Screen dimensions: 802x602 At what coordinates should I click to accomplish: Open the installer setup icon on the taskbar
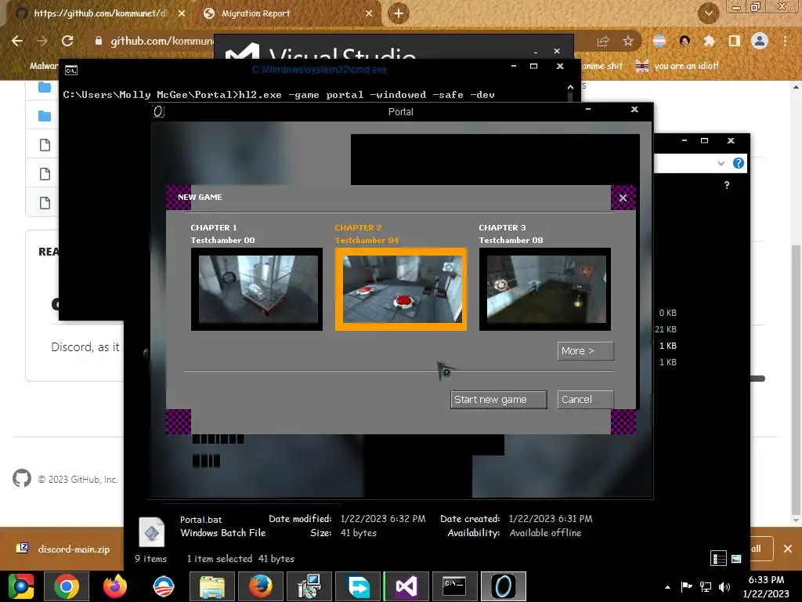click(309, 586)
